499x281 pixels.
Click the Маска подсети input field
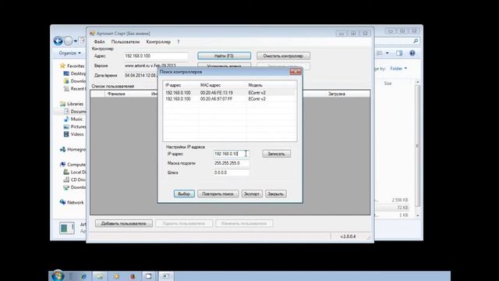tap(231, 163)
